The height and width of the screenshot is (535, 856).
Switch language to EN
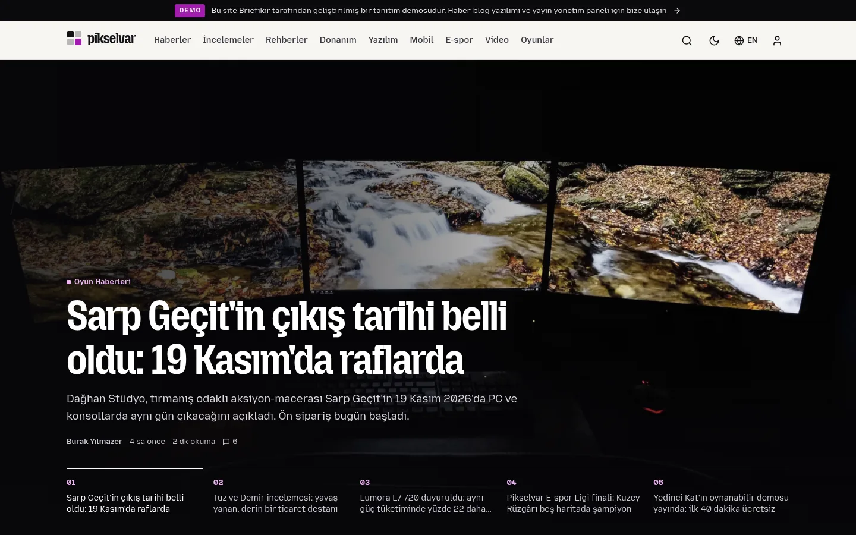(745, 40)
